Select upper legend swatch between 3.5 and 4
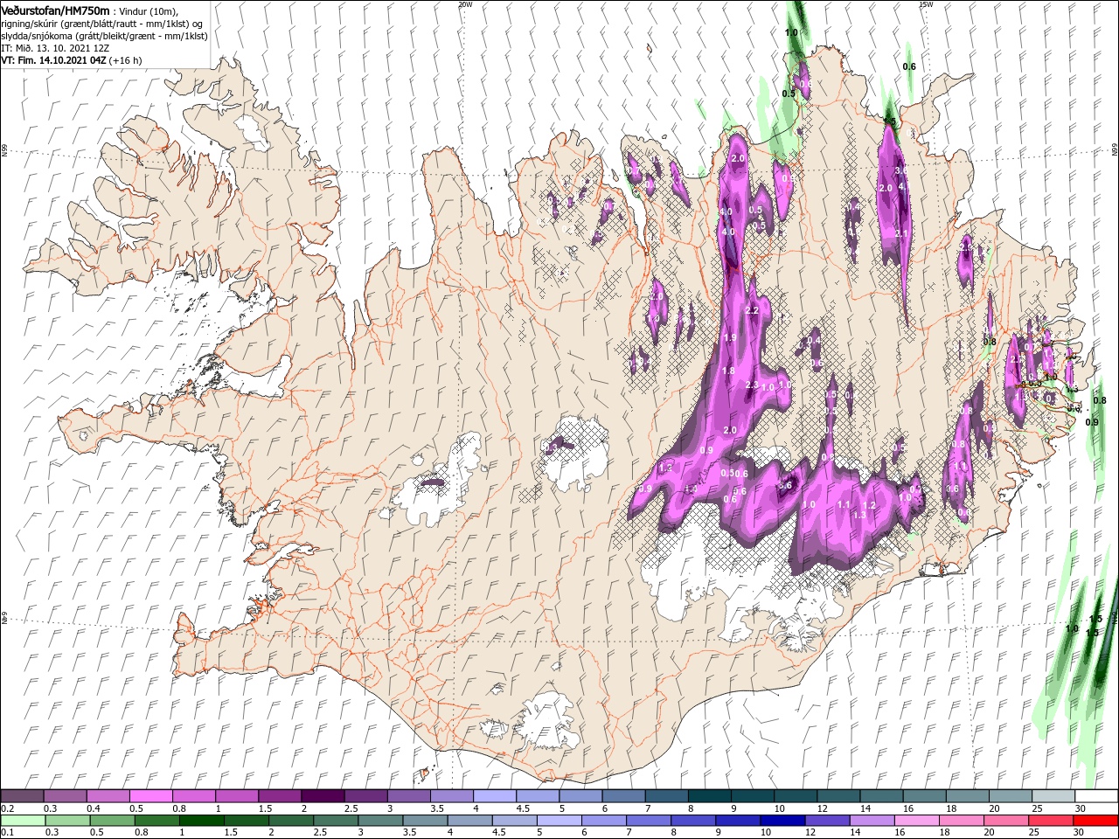This screenshot has width=1119, height=839. (x=451, y=796)
